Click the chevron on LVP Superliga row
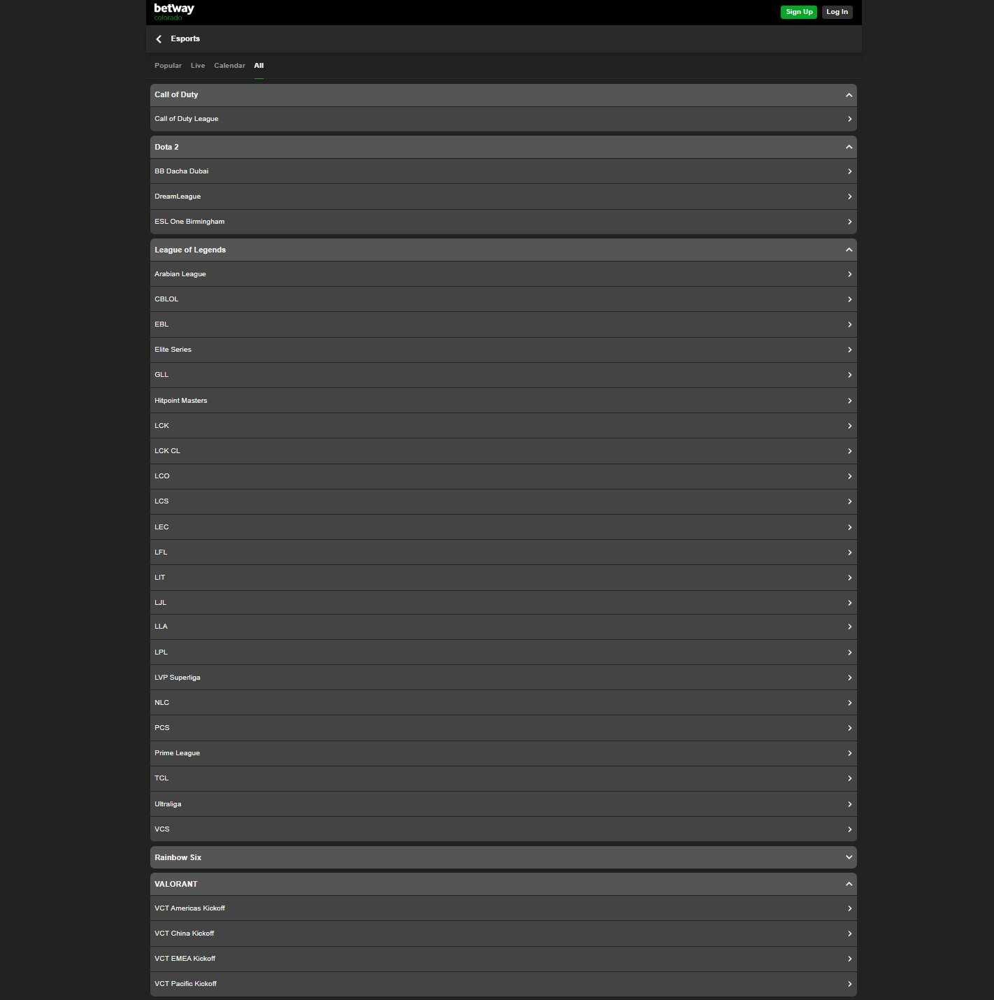This screenshot has width=994, height=1000. (x=849, y=678)
